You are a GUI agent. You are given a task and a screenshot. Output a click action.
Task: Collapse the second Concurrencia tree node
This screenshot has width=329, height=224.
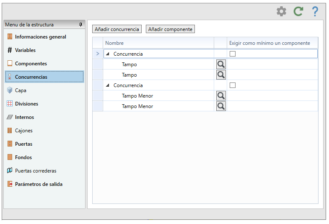(108, 85)
